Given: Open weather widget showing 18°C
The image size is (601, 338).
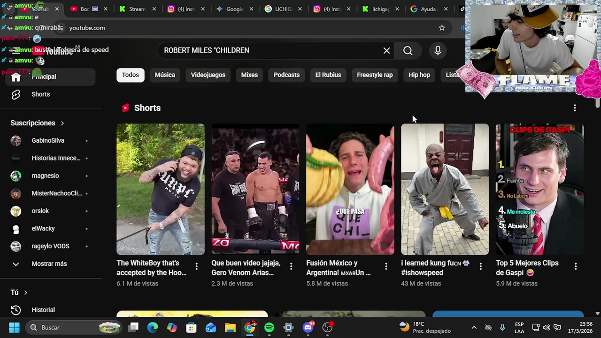Looking at the screenshot, I should click(424, 328).
